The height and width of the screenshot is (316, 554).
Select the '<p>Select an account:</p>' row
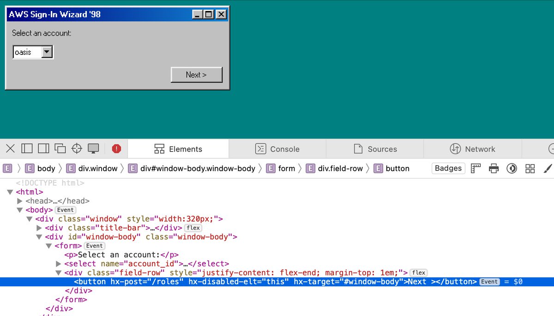[121, 255]
